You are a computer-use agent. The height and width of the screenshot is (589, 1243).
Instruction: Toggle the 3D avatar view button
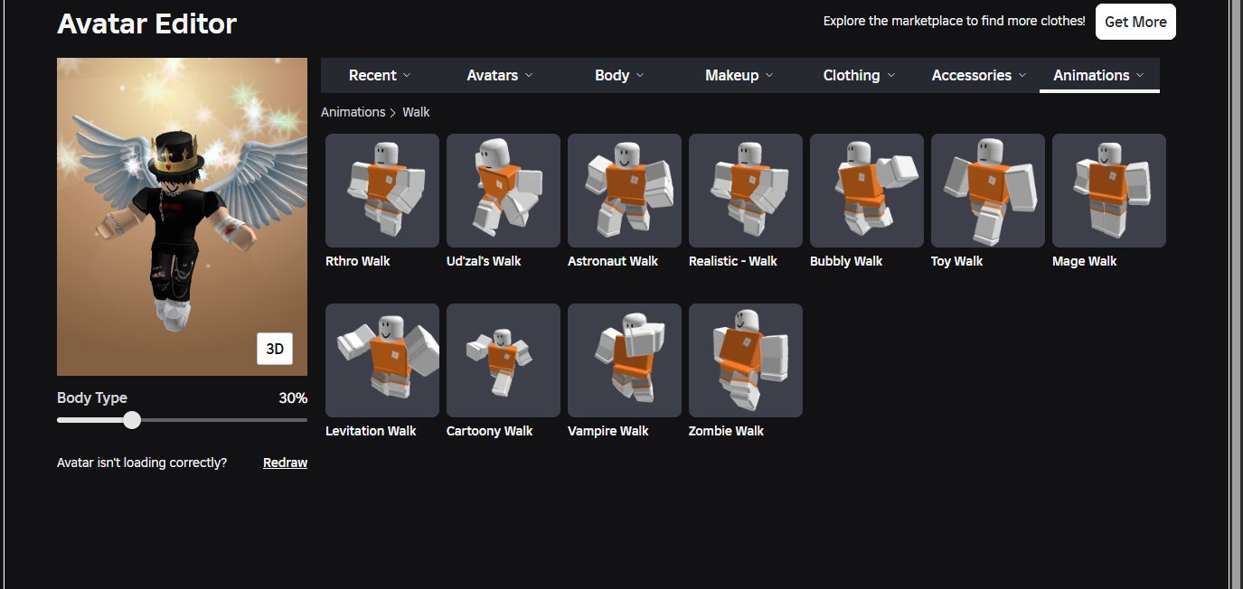click(x=275, y=349)
